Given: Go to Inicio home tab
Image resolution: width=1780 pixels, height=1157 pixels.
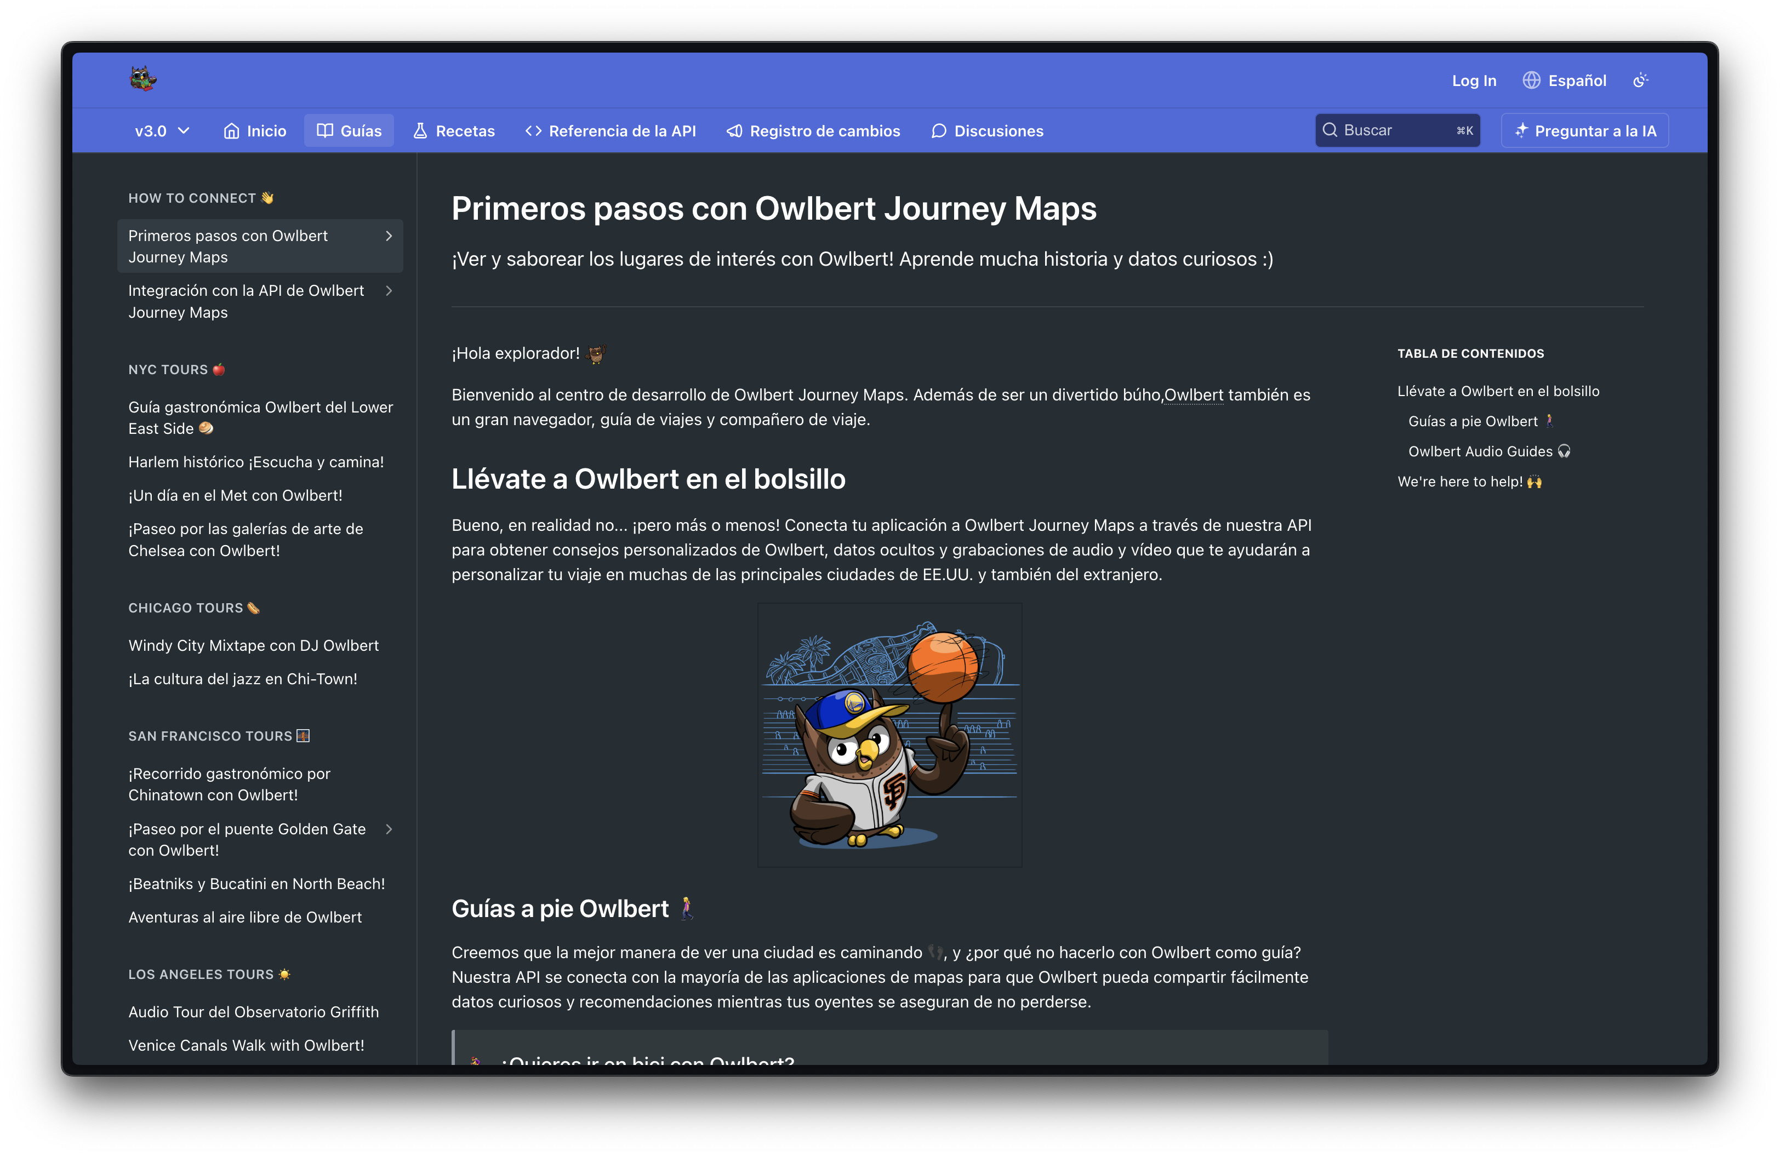Looking at the screenshot, I should click(x=254, y=131).
